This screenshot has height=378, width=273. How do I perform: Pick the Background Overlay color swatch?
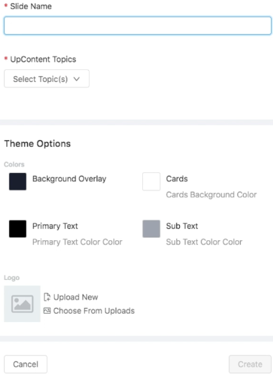click(17, 181)
